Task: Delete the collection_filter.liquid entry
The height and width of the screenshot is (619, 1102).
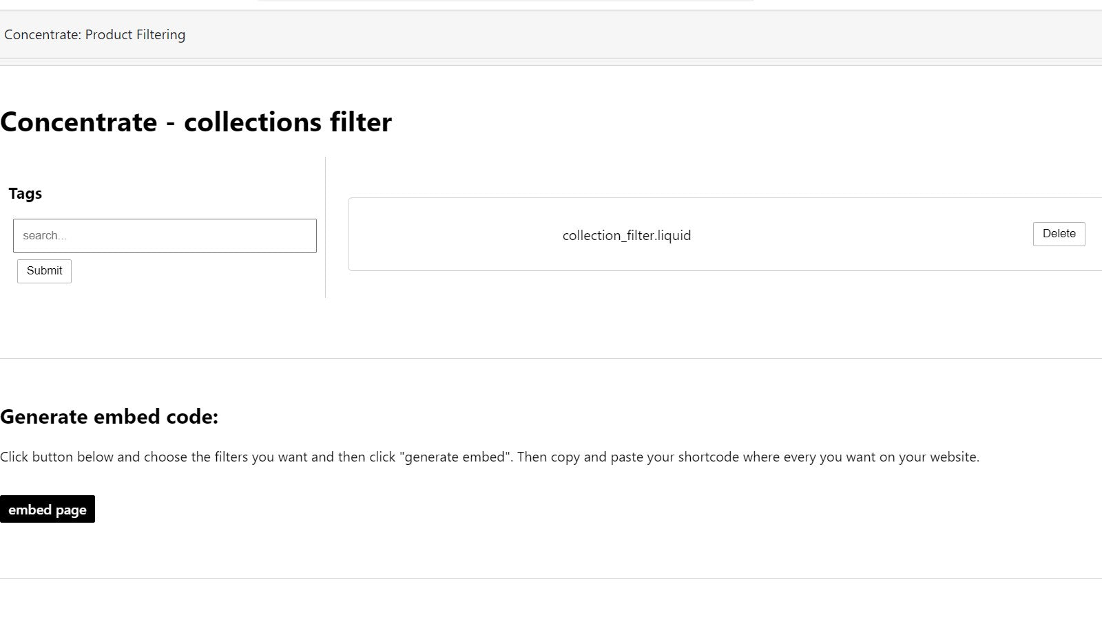Action: tap(1059, 234)
